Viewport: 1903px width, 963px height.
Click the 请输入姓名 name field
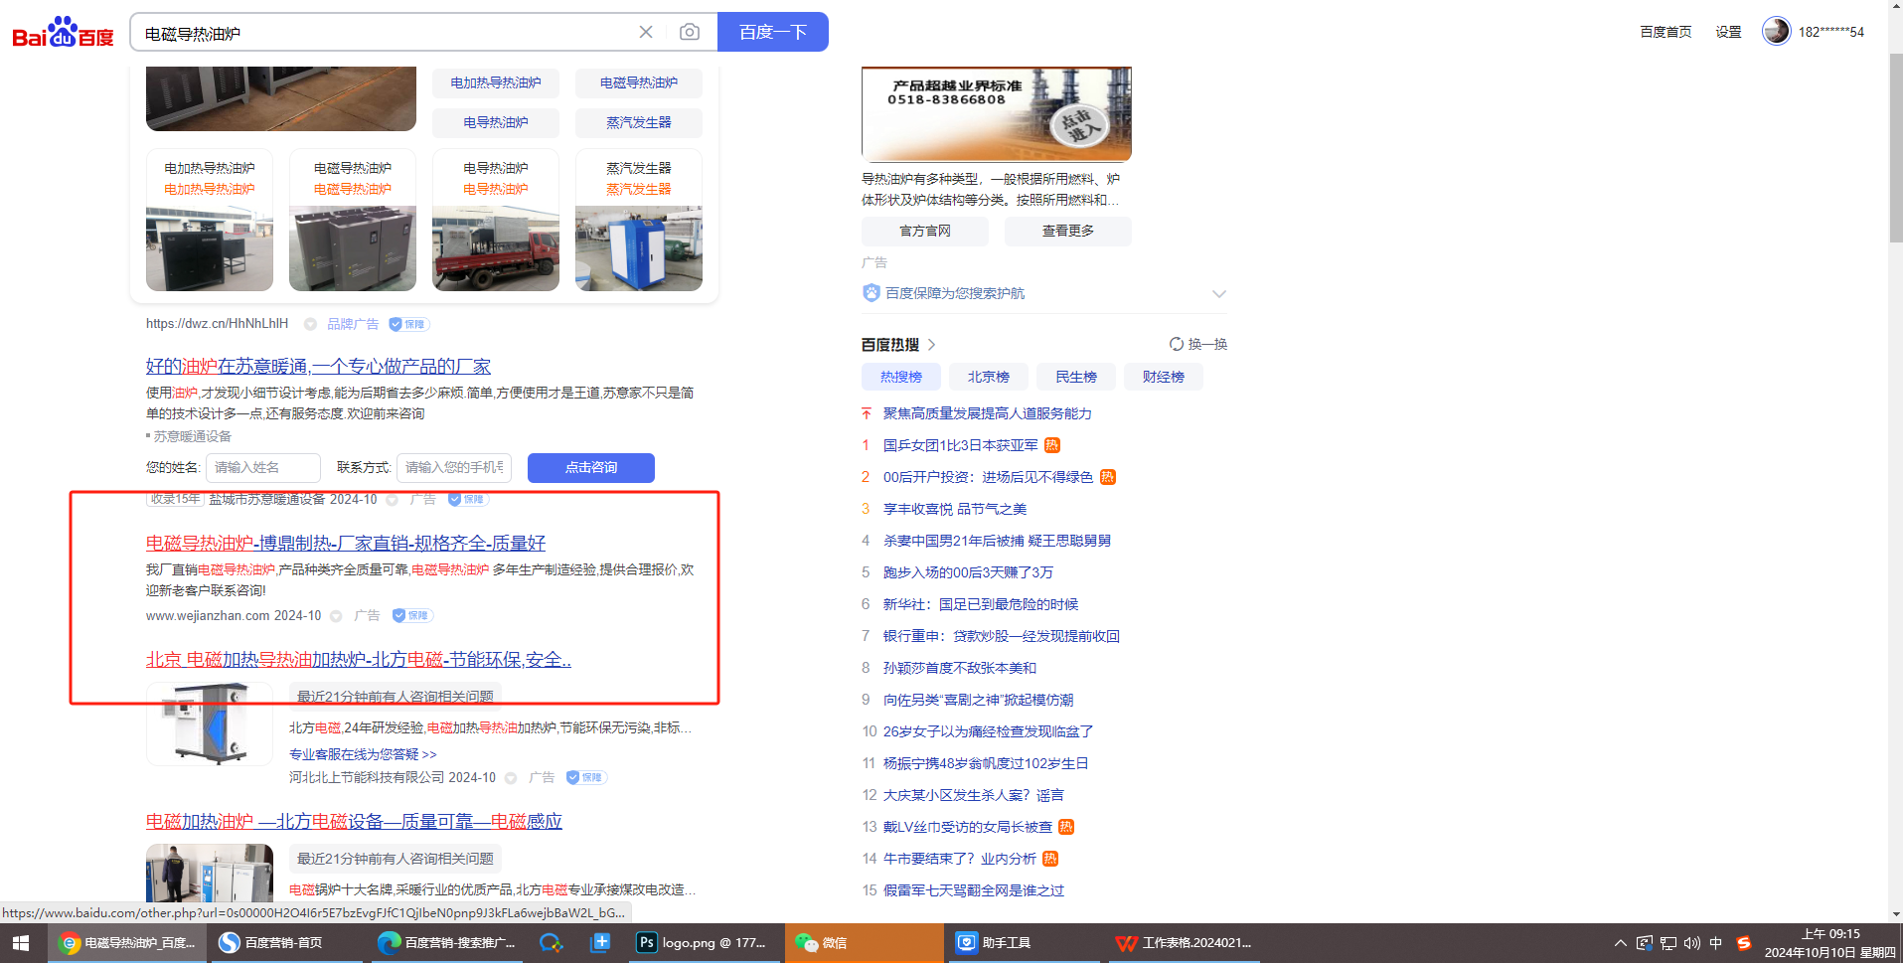tap(263, 467)
